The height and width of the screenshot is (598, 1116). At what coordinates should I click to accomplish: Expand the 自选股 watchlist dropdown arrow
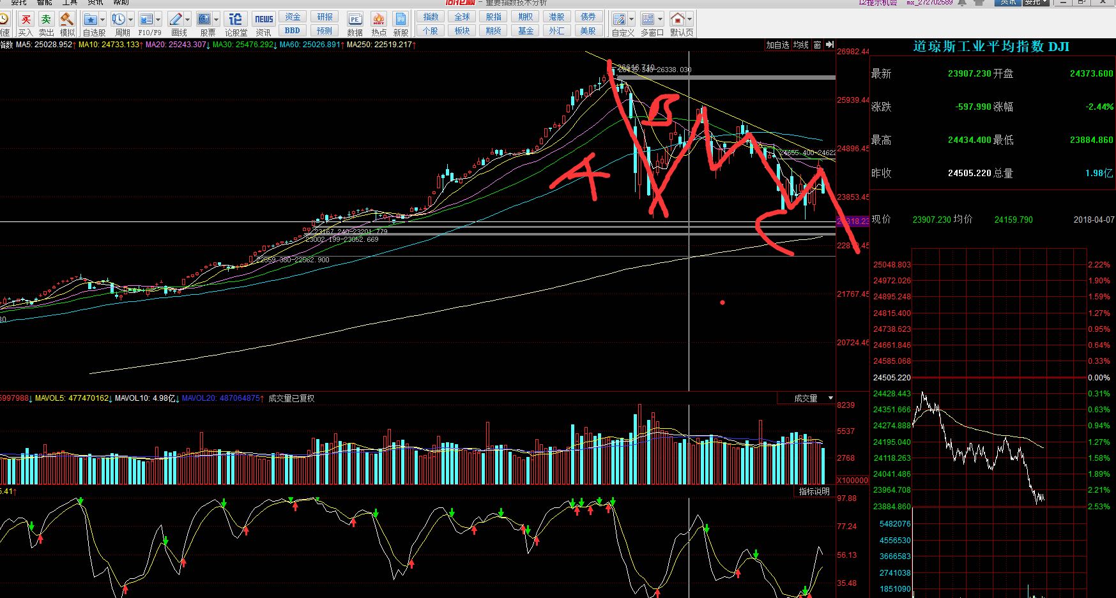[102, 20]
